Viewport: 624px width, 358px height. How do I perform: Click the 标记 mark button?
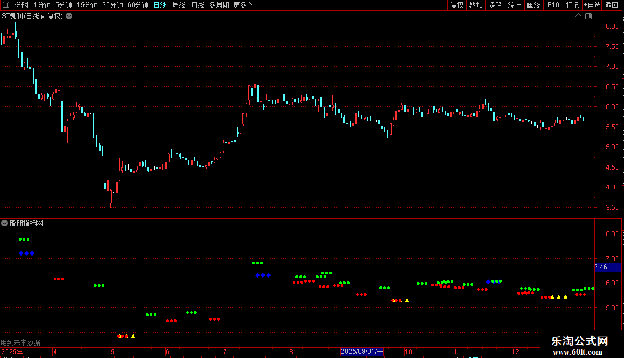click(x=572, y=5)
